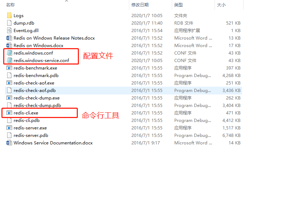
Task: Select the redis-server.exe file name
Action: [30, 128]
